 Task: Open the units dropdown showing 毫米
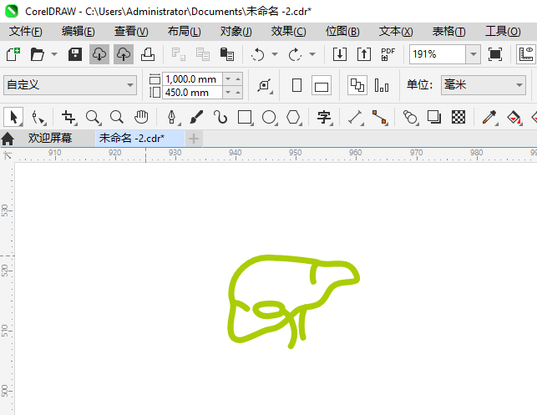point(484,85)
